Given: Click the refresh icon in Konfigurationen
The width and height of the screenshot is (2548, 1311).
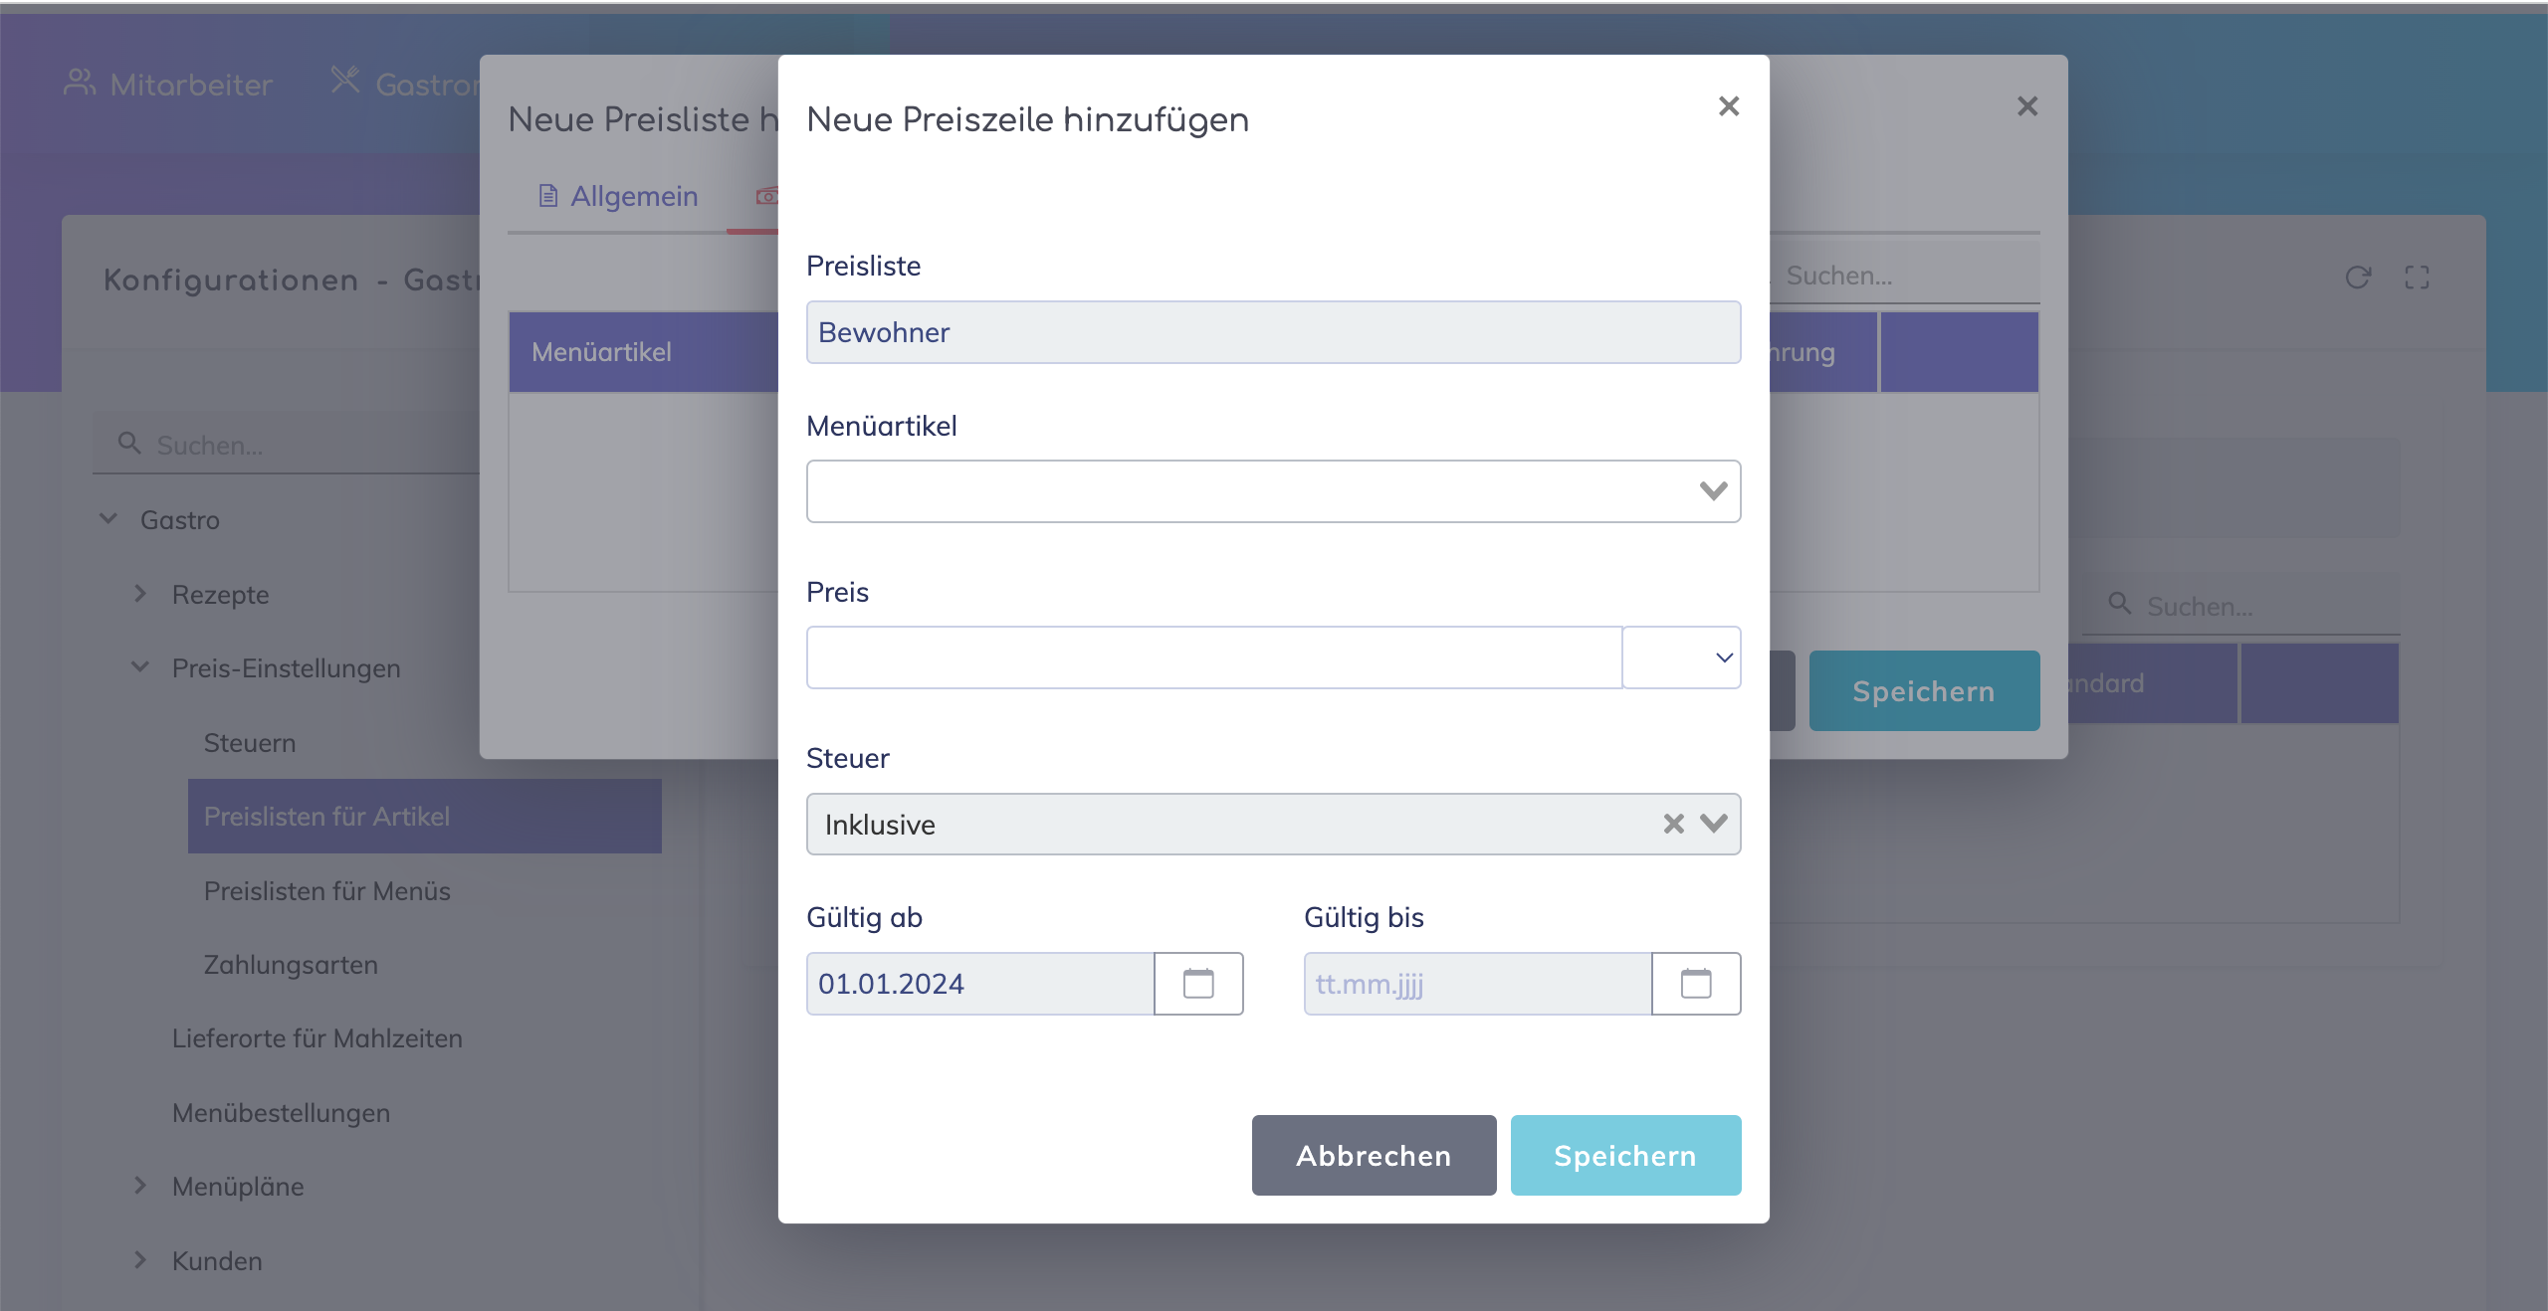Looking at the screenshot, I should coord(2358,278).
